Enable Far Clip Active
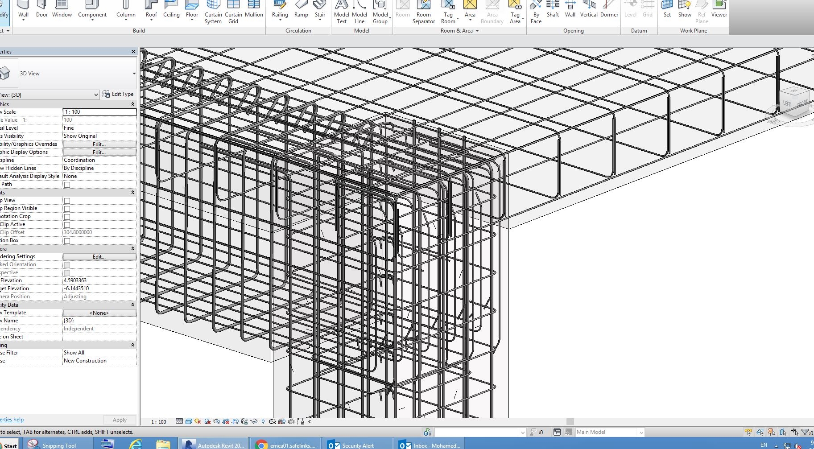The height and width of the screenshot is (449, 814). tap(67, 225)
